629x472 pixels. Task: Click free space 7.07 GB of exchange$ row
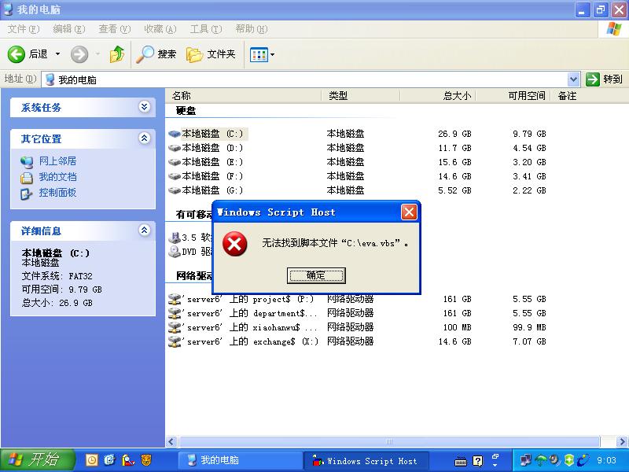[529, 341]
